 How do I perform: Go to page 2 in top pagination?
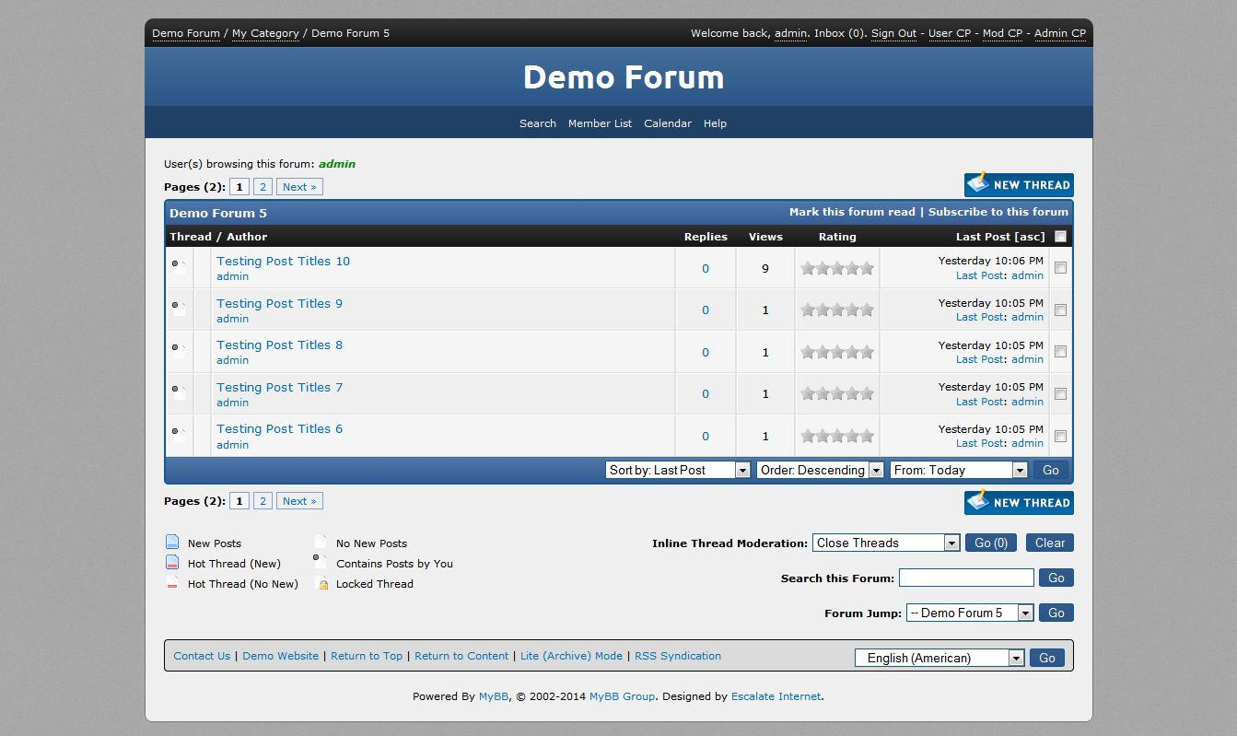[263, 187]
